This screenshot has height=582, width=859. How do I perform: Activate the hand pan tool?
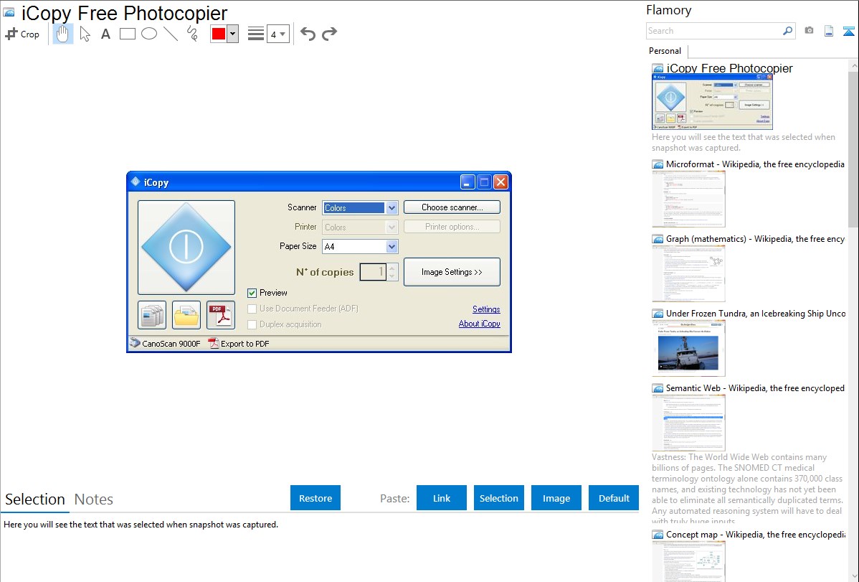click(62, 34)
